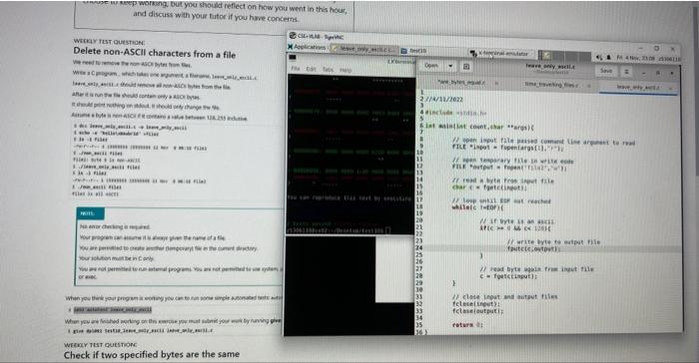Click the "//4/11/2022" comment line
This screenshot has width=699, height=363.
coord(444,100)
